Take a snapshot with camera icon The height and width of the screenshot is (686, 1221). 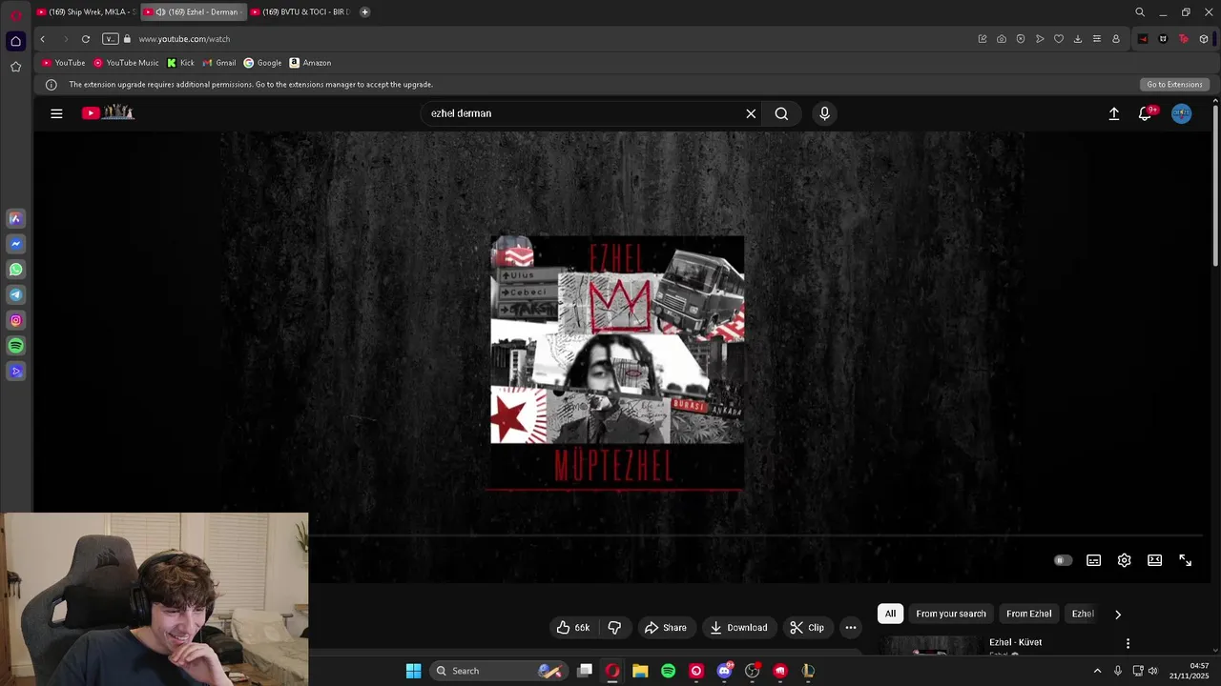click(x=1002, y=39)
